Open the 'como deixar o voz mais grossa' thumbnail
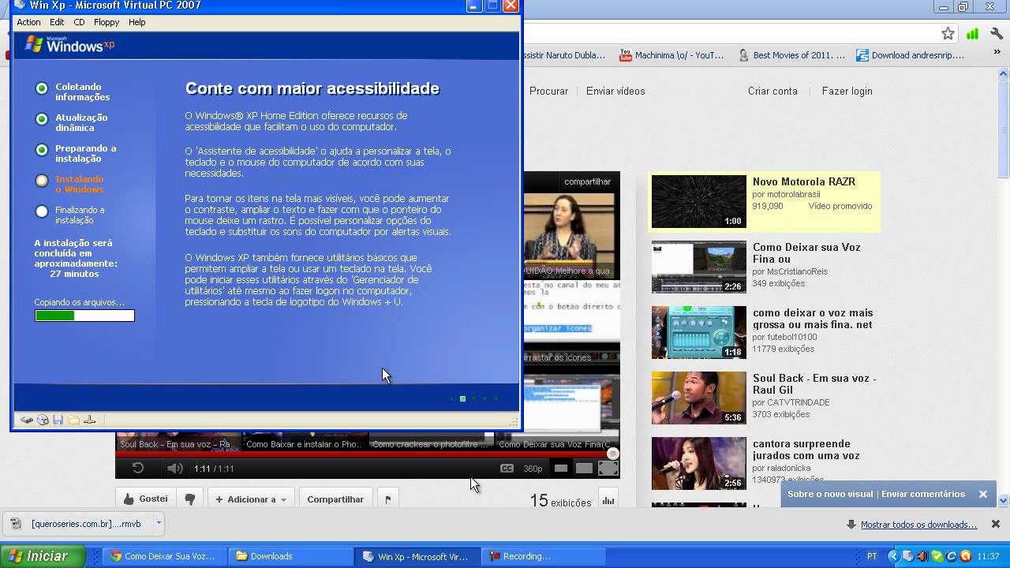This screenshot has height=568, width=1010. pyautogui.click(x=698, y=332)
